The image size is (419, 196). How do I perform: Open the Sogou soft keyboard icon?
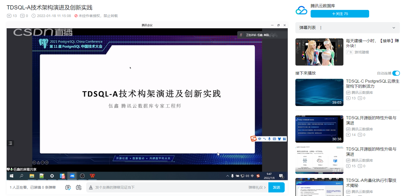274,139
